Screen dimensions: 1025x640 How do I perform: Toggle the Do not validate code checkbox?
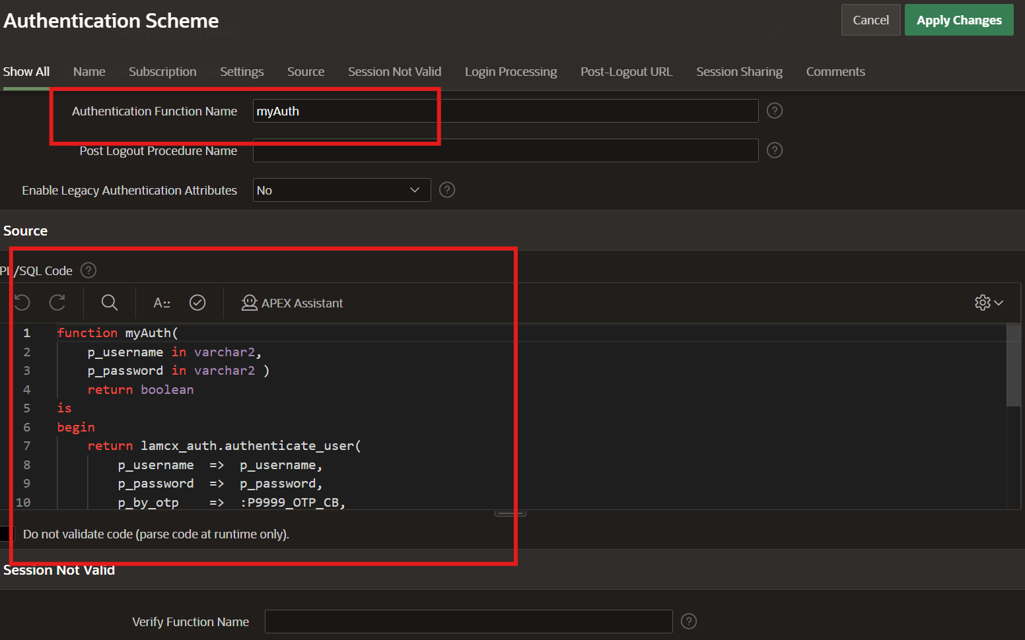pyautogui.click(x=6, y=534)
